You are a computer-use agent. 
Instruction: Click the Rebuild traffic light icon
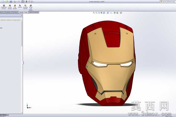coord(27,2)
